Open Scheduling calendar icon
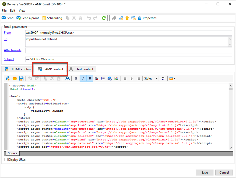This screenshot has width=236, height=178. 44,18
